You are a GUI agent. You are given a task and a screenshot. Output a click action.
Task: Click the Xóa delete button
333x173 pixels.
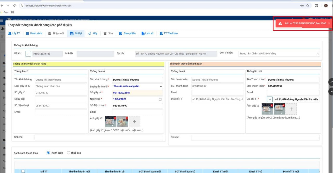click(108, 33)
